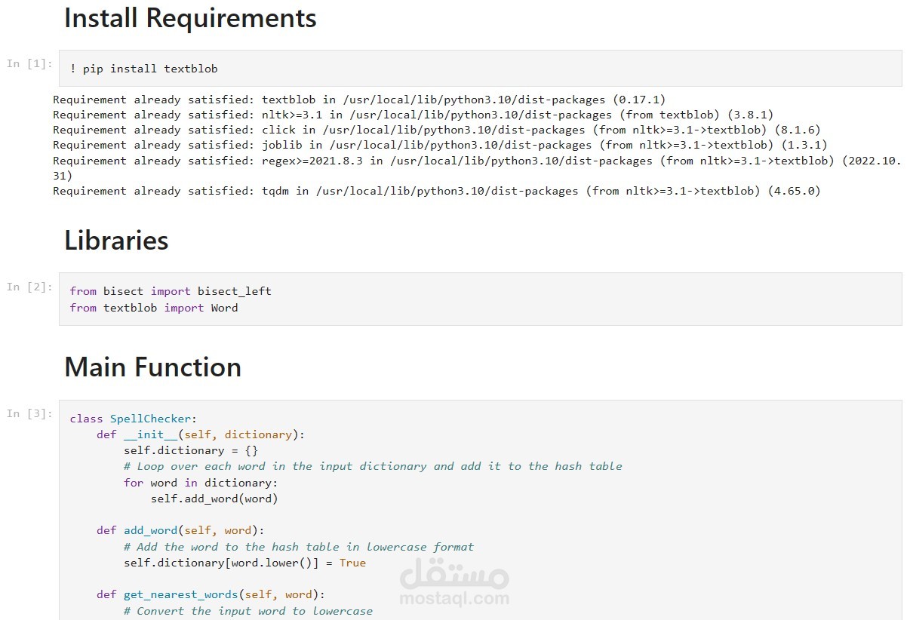This screenshot has width=910, height=620.
Task: Click the mostaql logo watermark
Action: (453, 576)
